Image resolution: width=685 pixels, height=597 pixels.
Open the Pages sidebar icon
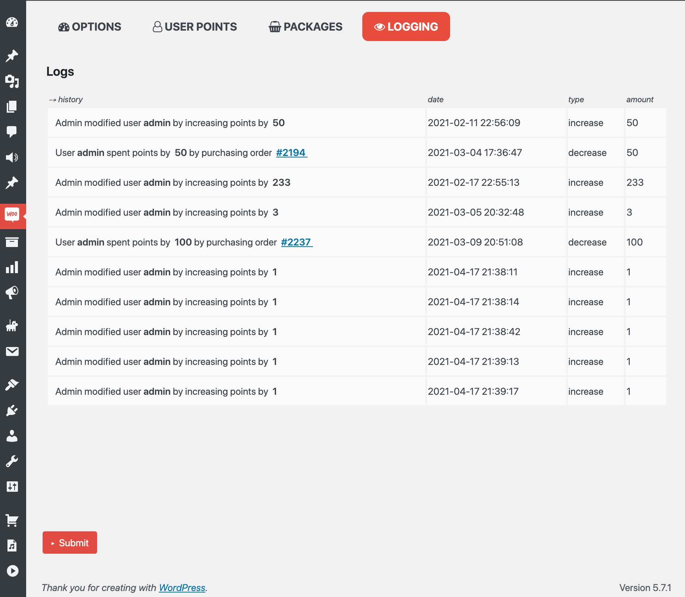click(x=12, y=107)
